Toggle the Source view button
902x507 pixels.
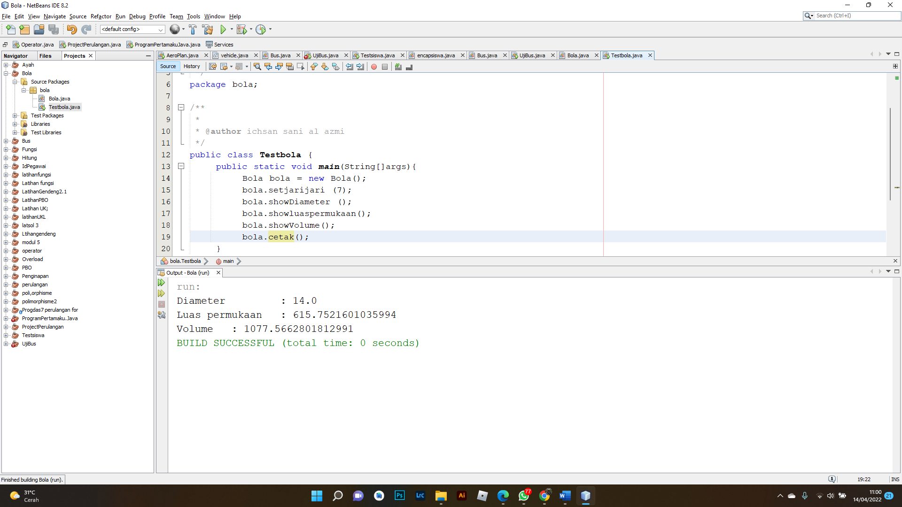168,66
